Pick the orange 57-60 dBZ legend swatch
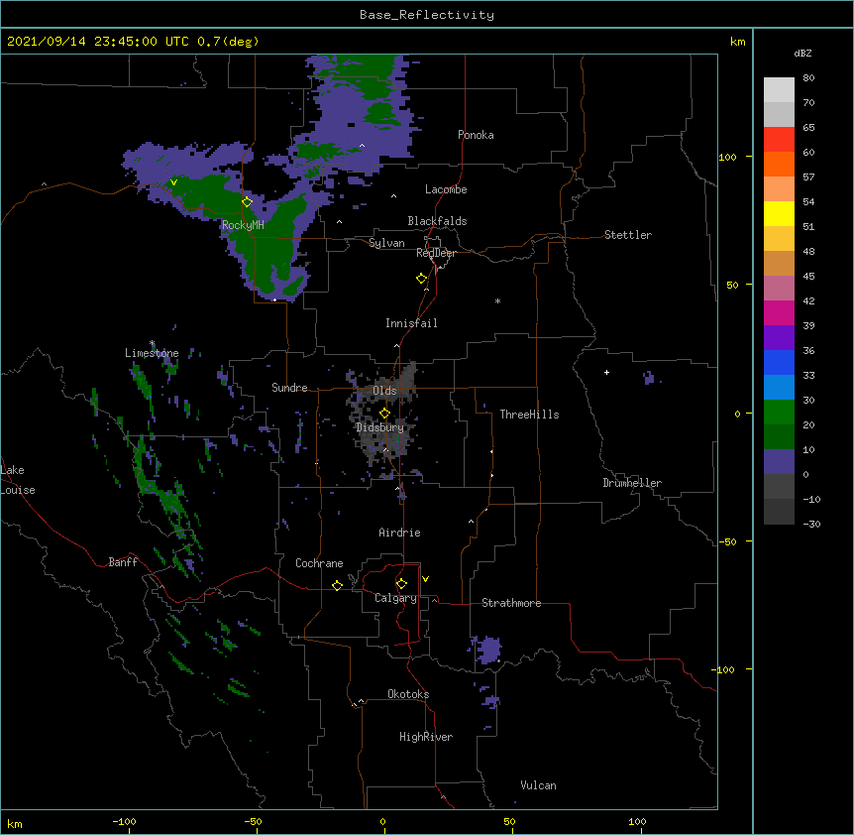The height and width of the screenshot is (835, 854). tap(779, 164)
